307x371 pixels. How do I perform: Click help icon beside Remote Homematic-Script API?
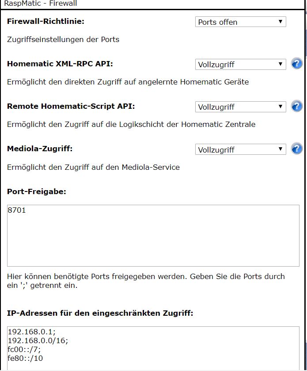(x=297, y=106)
